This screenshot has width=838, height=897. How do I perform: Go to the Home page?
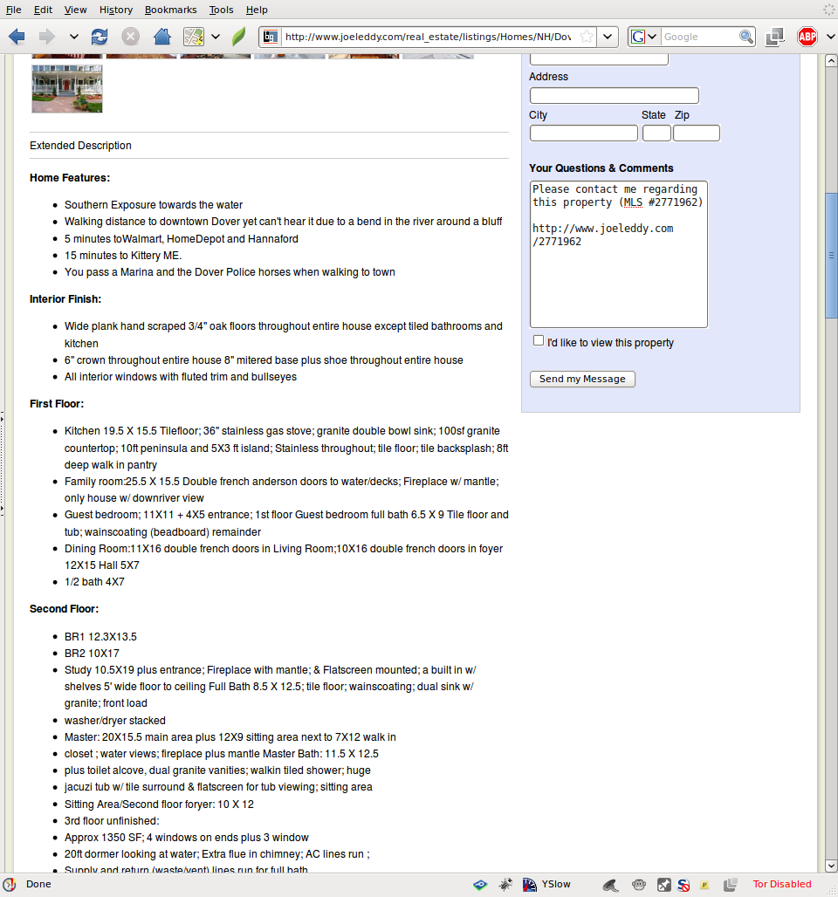coord(162,37)
